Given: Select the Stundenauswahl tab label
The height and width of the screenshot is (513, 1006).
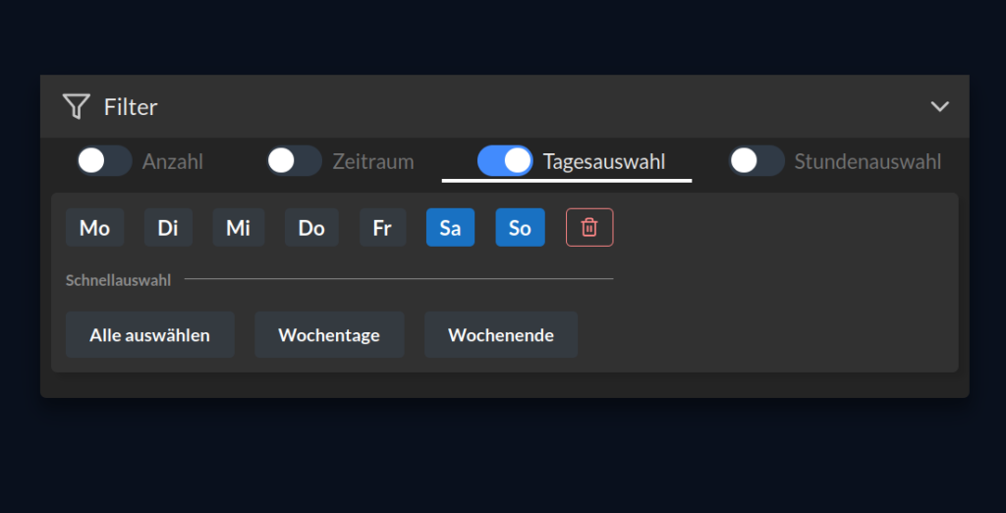Looking at the screenshot, I should tap(867, 162).
